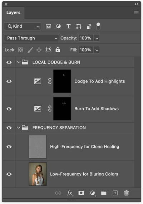
Task: Filter for smart objects icon
Action: pyautogui.click(x=89, y=26)
